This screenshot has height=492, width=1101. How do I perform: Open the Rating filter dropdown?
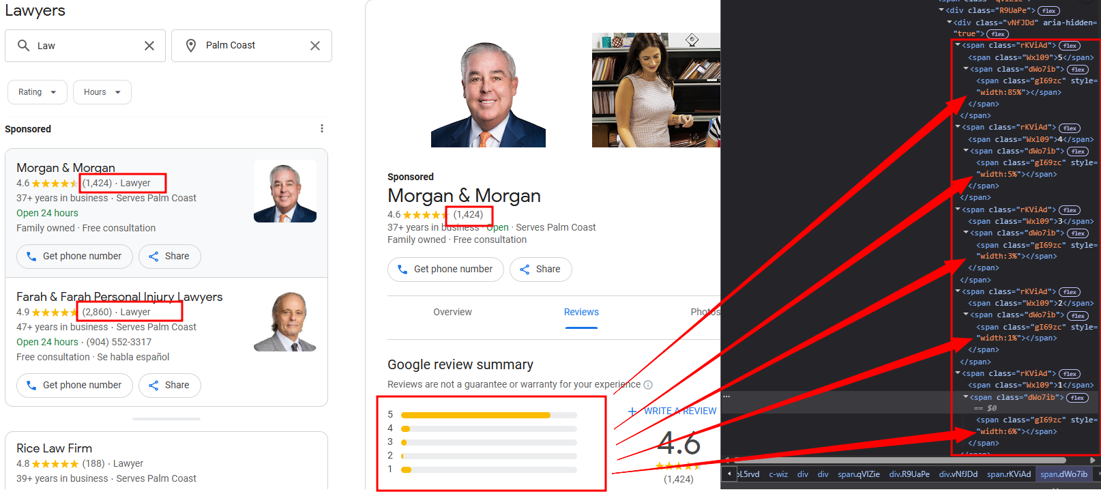[x=37, y=92]
